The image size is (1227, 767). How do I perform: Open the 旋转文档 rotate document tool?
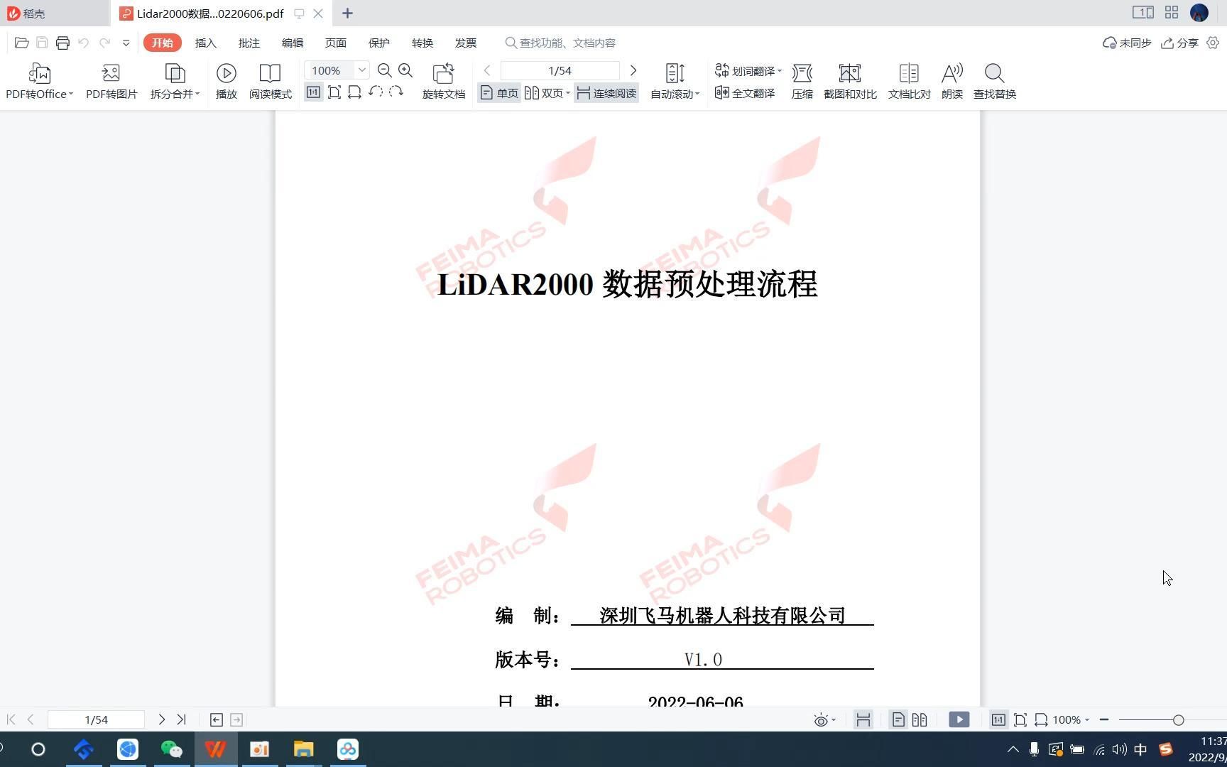[x=444, y=81]
